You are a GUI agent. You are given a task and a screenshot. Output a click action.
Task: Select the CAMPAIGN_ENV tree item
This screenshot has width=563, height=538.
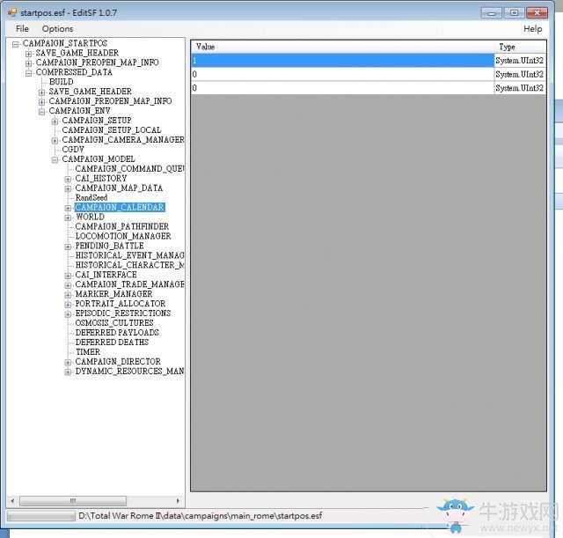[x=79, y=111]
